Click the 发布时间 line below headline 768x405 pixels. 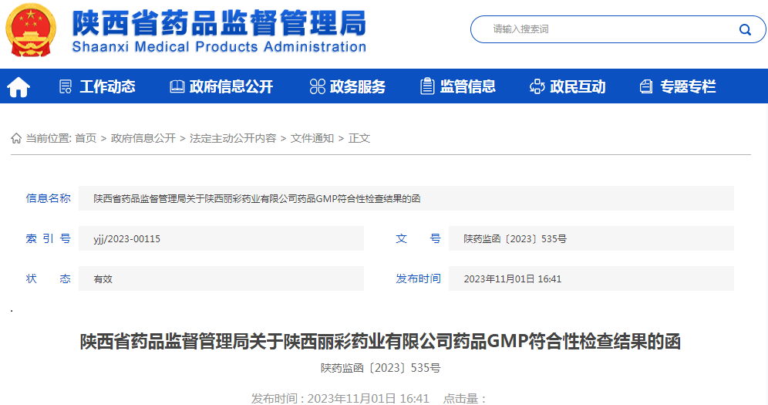[x=340, y=399]
